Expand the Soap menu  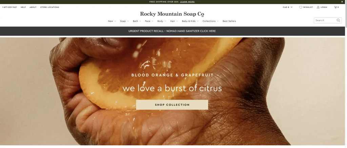[x=124, y=21]
